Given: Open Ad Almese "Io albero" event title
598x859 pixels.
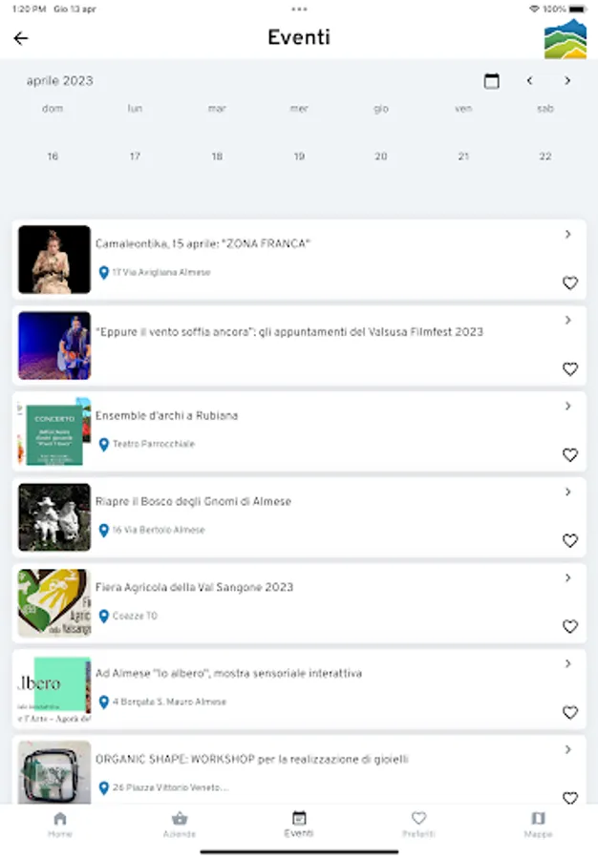Looking at the screenshot, I should (228, 673).
